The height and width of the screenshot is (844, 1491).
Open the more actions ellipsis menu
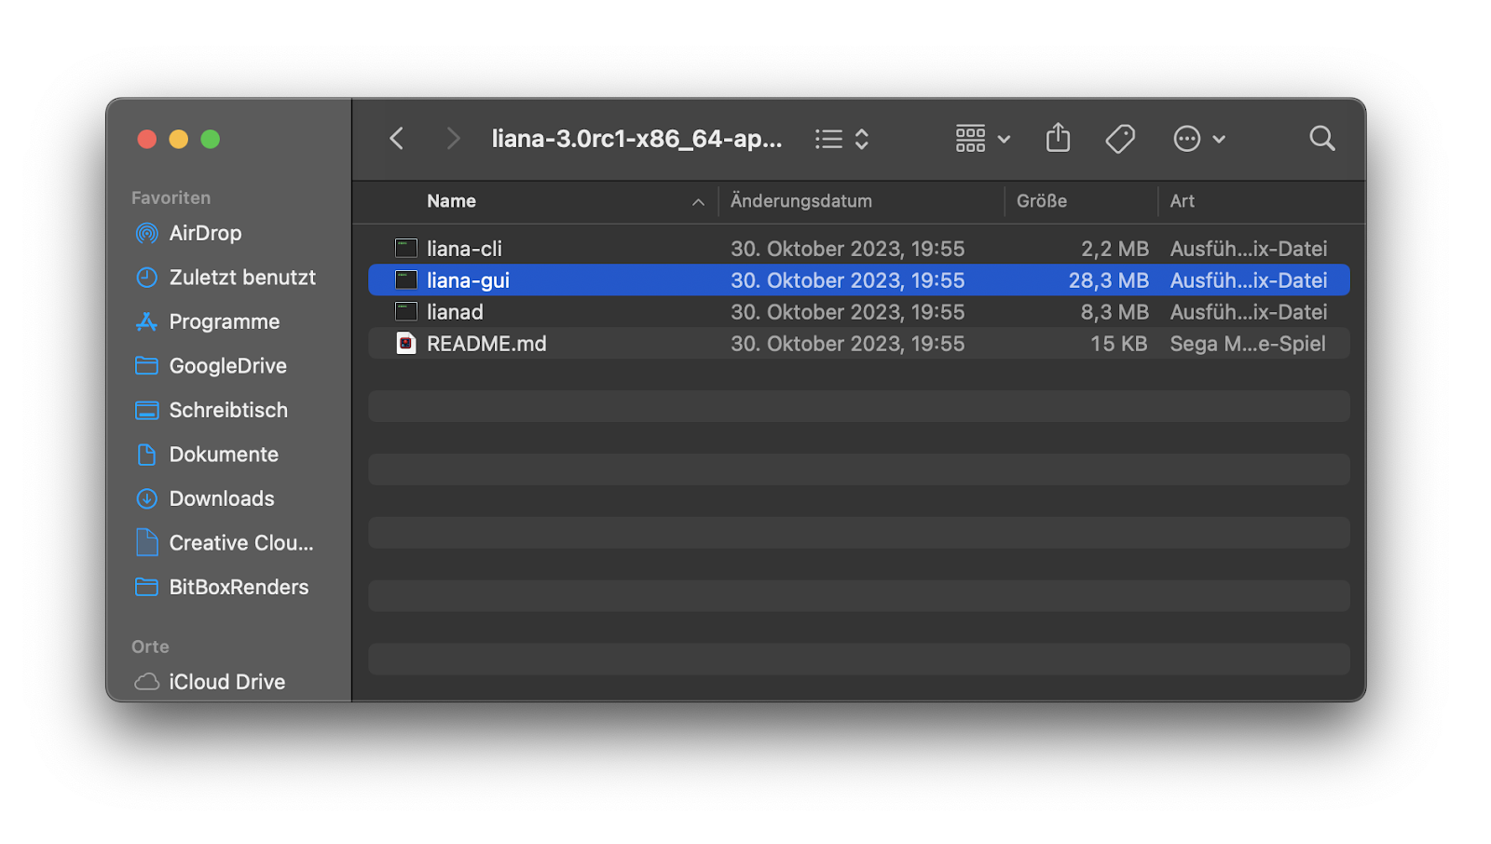(x=1198, y=139)
